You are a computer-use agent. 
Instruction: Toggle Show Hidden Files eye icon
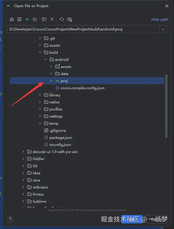[69, 20]
